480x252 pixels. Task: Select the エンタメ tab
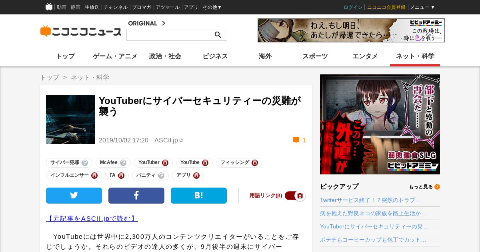point(365,56)
